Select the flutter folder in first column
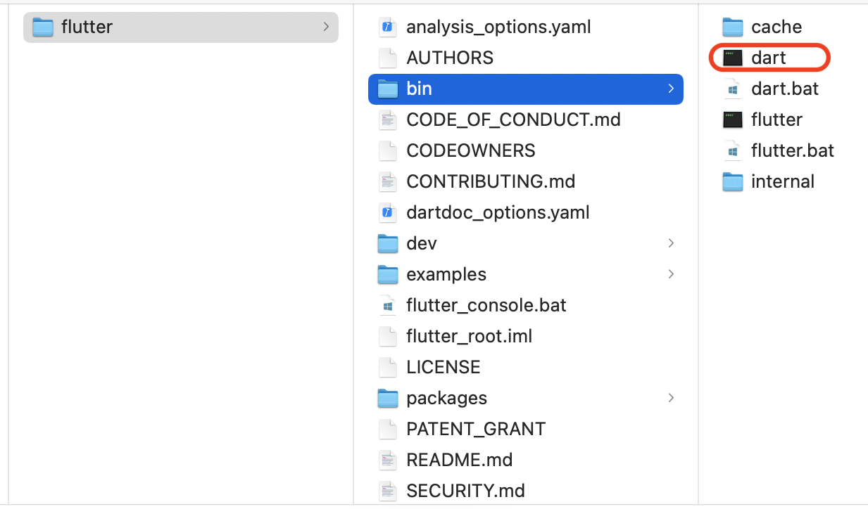The image size is (868, 509). pyautogui.click(x=87, y=27)
